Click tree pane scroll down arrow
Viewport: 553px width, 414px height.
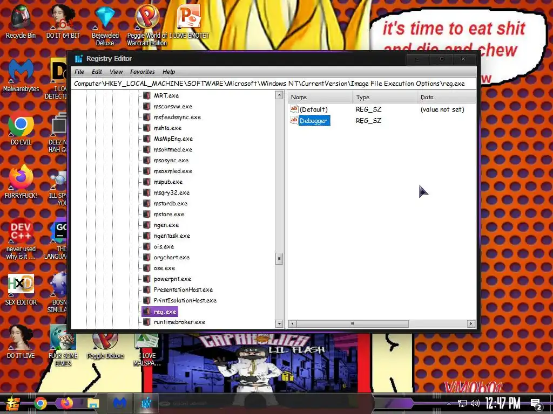coord(279,323)
